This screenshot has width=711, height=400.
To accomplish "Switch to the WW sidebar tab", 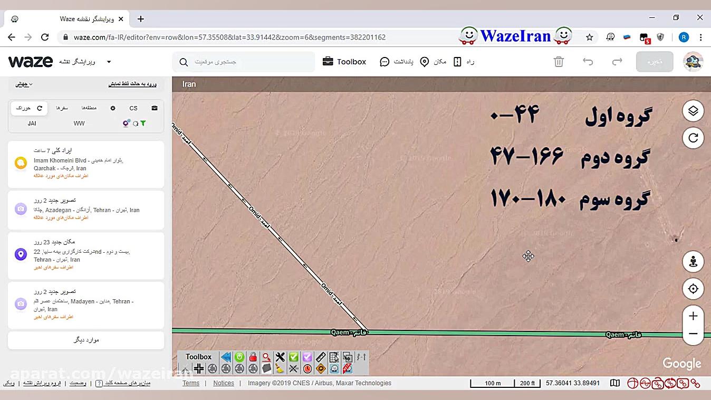I will pyautogui.click(x=79, y=123).
